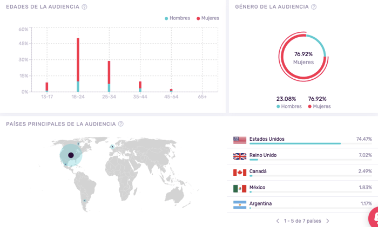Screen dimensions: 378x227
Task: Toggle Mujeres legend under gender donut
Action: pyautogui.click(x=319, y=106)
